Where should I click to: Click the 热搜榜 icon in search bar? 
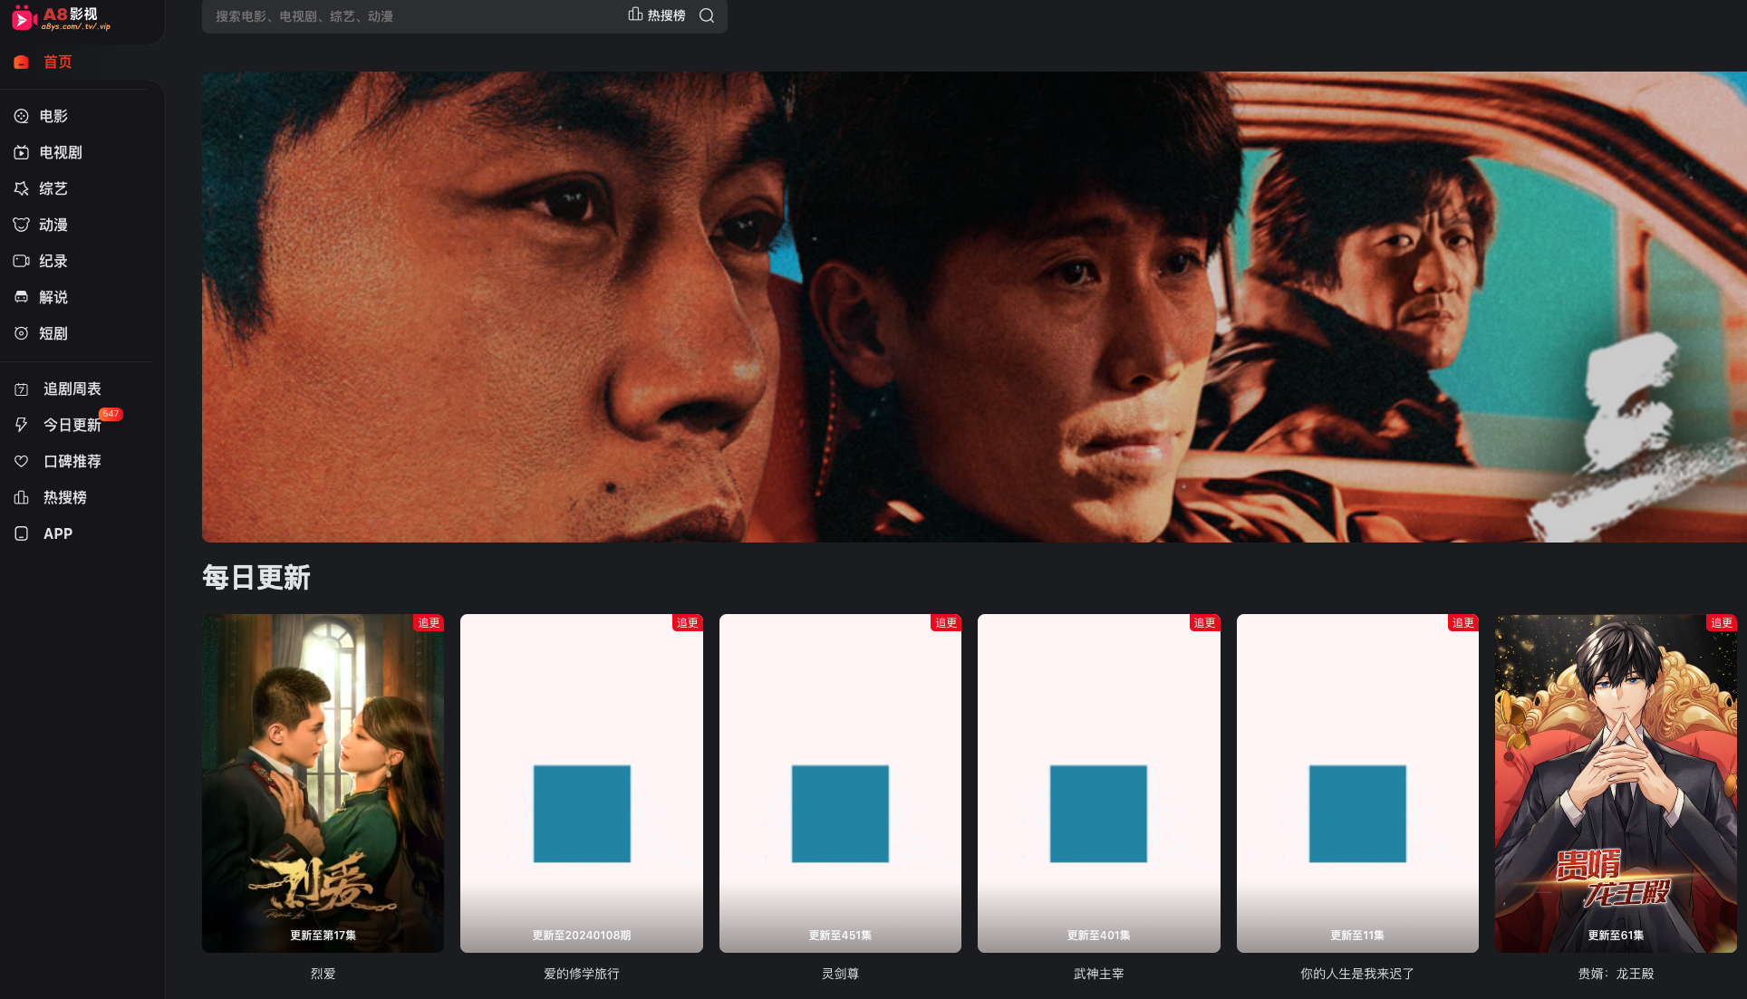(x=635, y=14)
